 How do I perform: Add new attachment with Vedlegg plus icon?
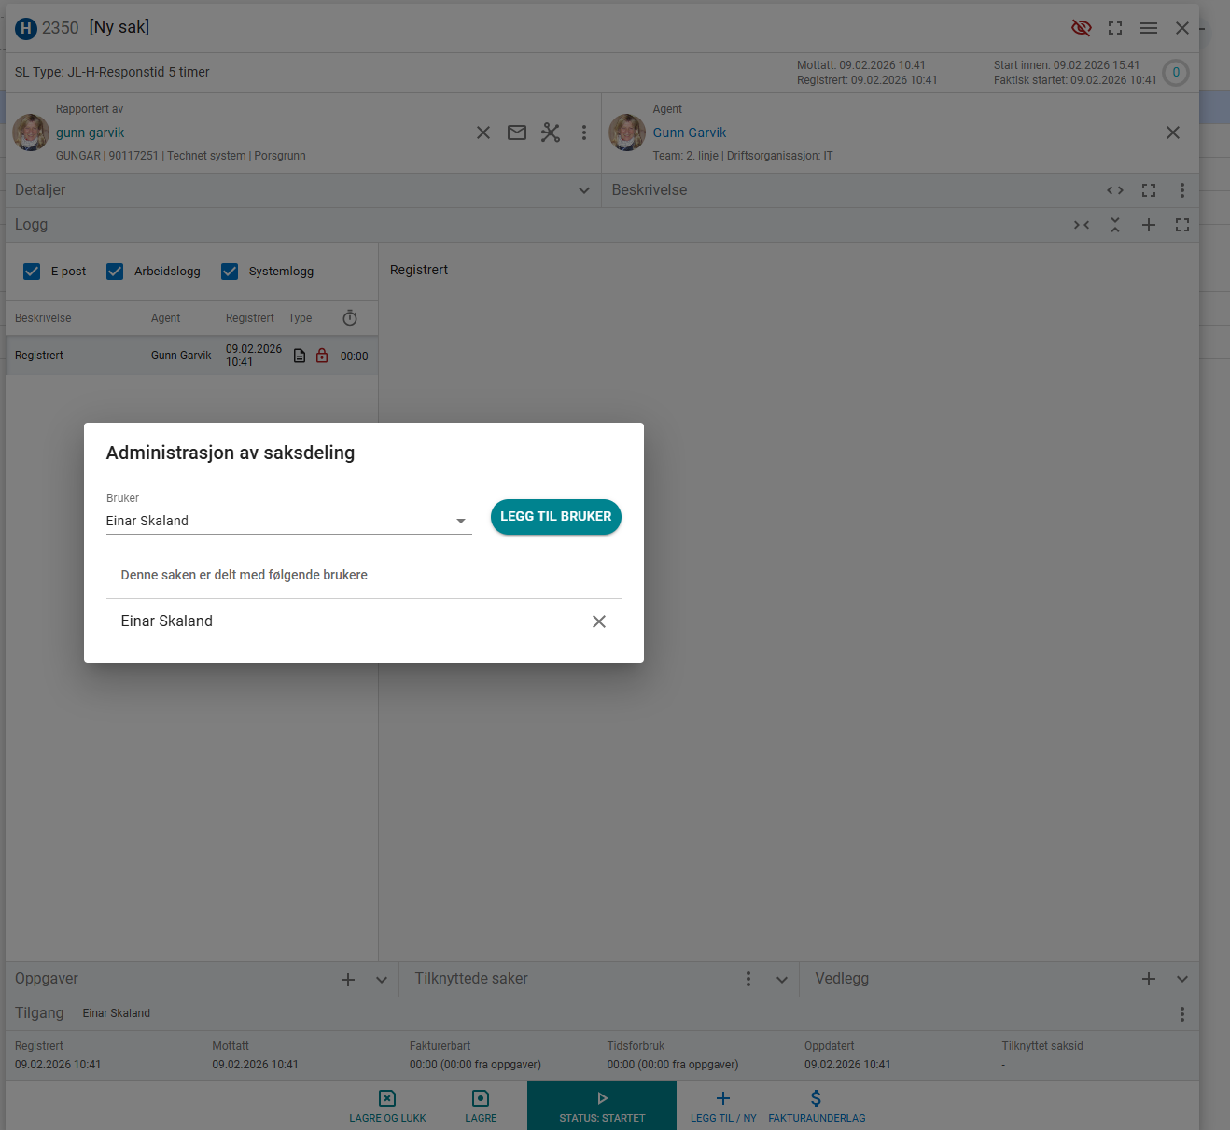tap(1149, 979)
